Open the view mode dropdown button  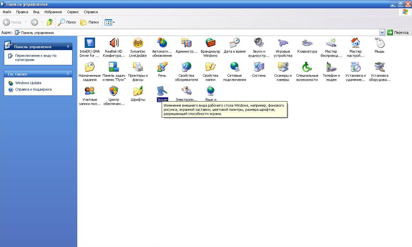[x=110, y=22]
